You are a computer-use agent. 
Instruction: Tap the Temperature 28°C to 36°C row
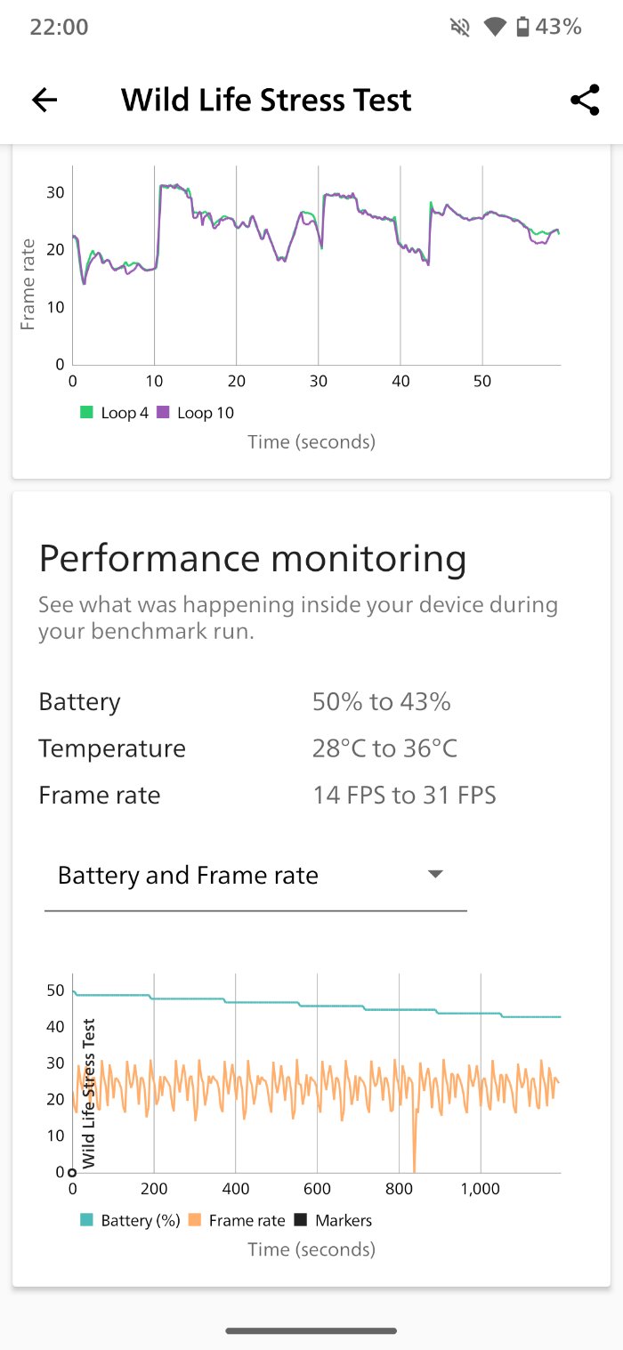tap(247, 748)
